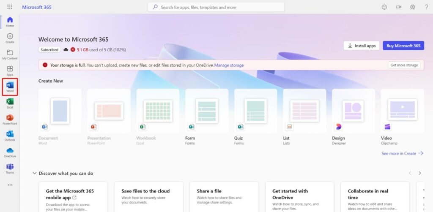The height and width of the screenshot is (212, 433).
Task: Open Teams from the sidebar
Action: pos(10,168)
